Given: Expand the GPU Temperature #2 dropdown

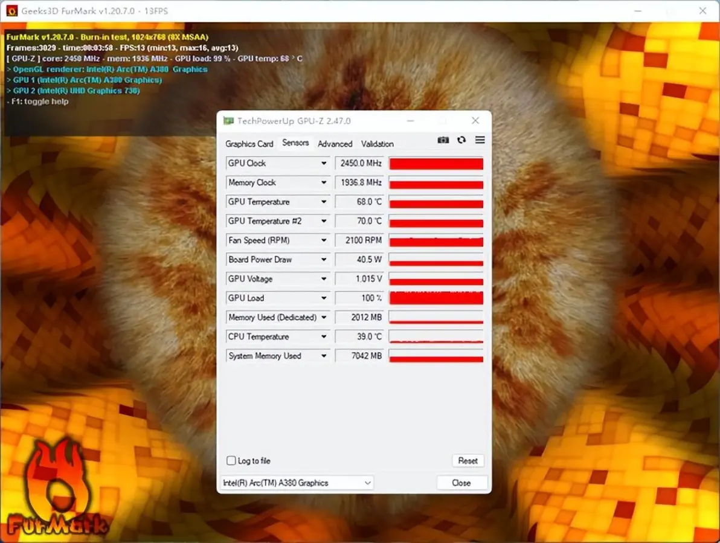Looking at the screenshot, I should (x=324, y=221).
